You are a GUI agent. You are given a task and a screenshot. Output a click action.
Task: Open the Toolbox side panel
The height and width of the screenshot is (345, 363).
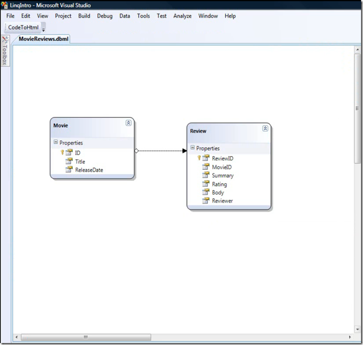[5, 51]
